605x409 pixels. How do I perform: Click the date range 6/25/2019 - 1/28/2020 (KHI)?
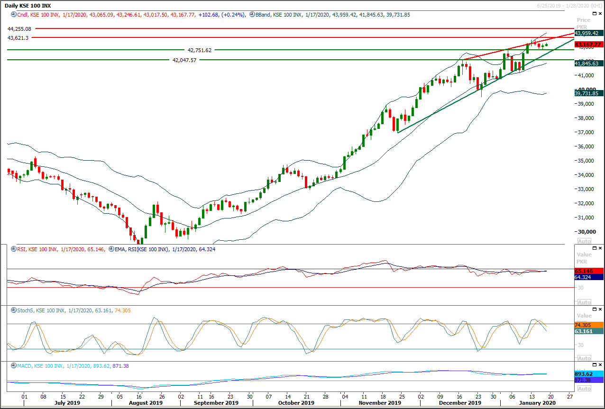click(569, 5)
